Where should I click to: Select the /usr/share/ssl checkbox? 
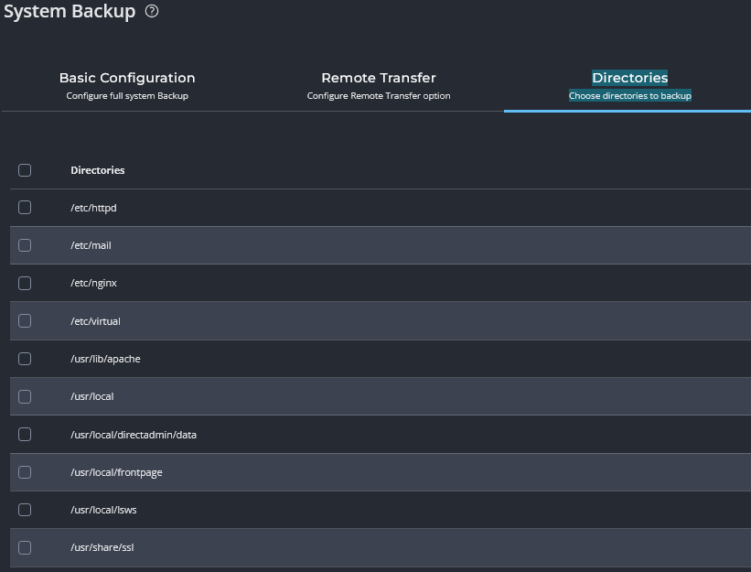[25, 547]
